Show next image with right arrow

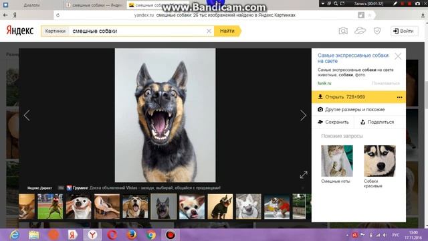(x=303, y=115)
